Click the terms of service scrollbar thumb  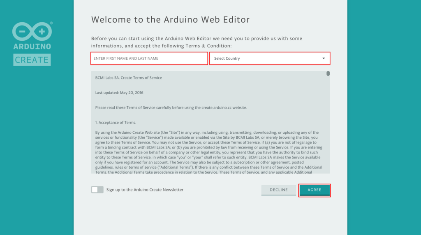(328, 73)
